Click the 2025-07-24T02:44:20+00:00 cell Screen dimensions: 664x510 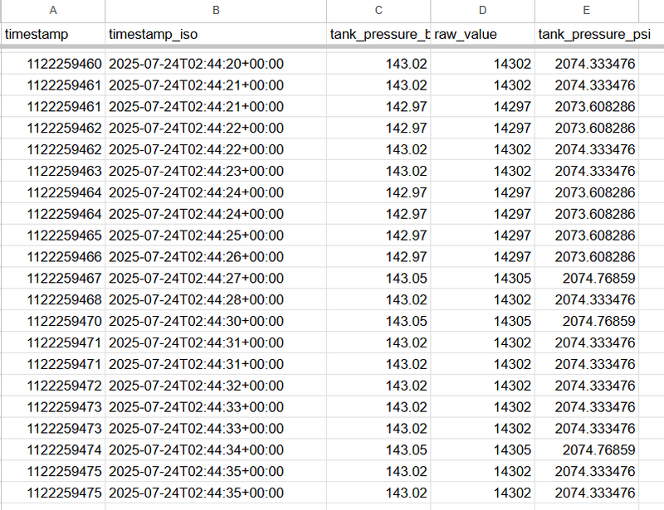(x=197, y=63)
